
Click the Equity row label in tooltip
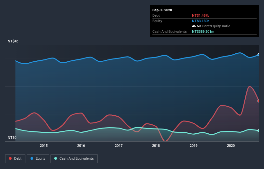(157, 21)
